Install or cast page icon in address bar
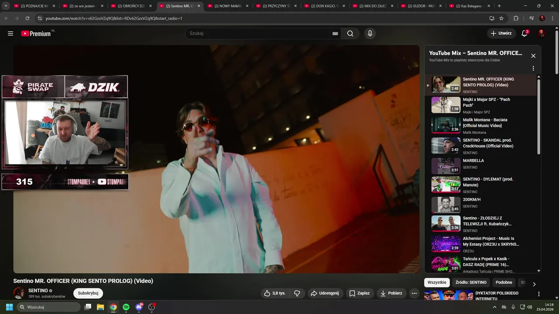The height and width of the screenshot is (314, 559). pyautogui.click(x=492, y=18)
